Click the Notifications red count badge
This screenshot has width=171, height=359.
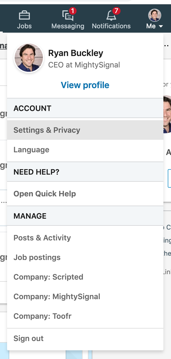click(116, 11)
